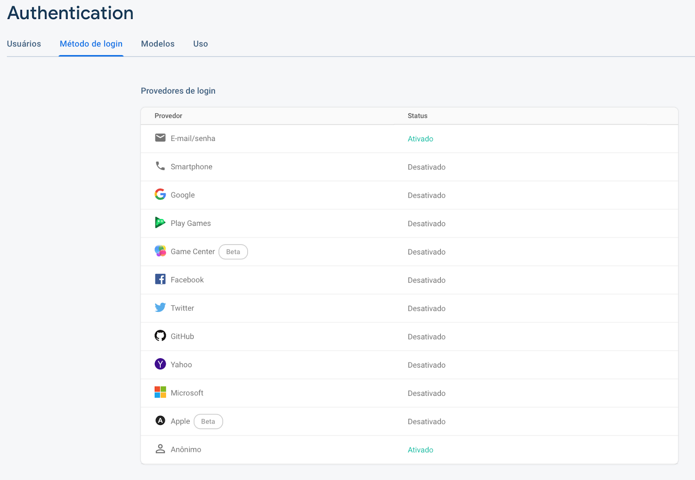Select the Apple provider label

(x=180, y=421)
